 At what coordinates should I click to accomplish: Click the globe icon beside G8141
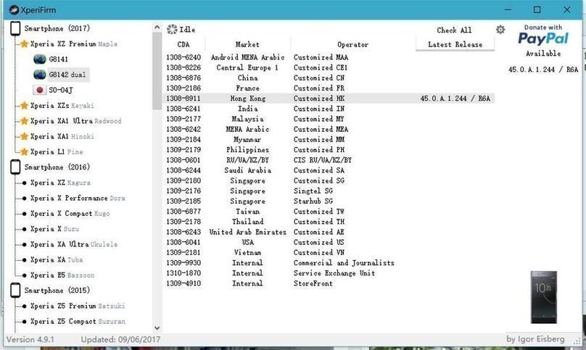tap(40, 59)
